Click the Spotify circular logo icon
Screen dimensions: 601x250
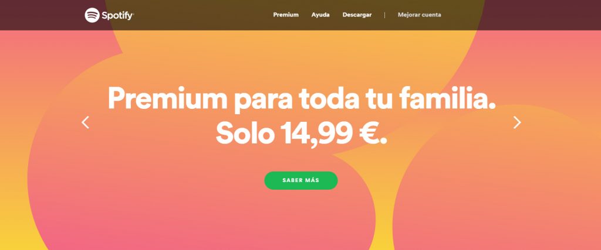coord(92,15)
